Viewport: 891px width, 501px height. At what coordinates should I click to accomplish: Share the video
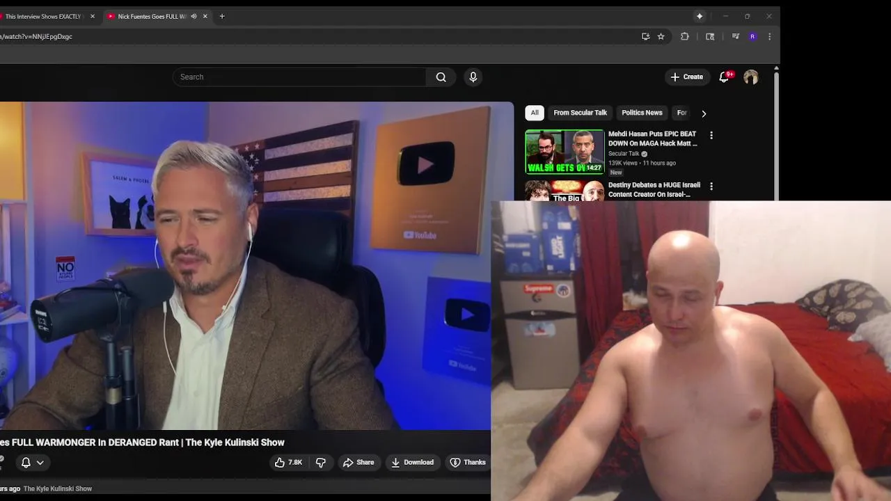point(358,462)
